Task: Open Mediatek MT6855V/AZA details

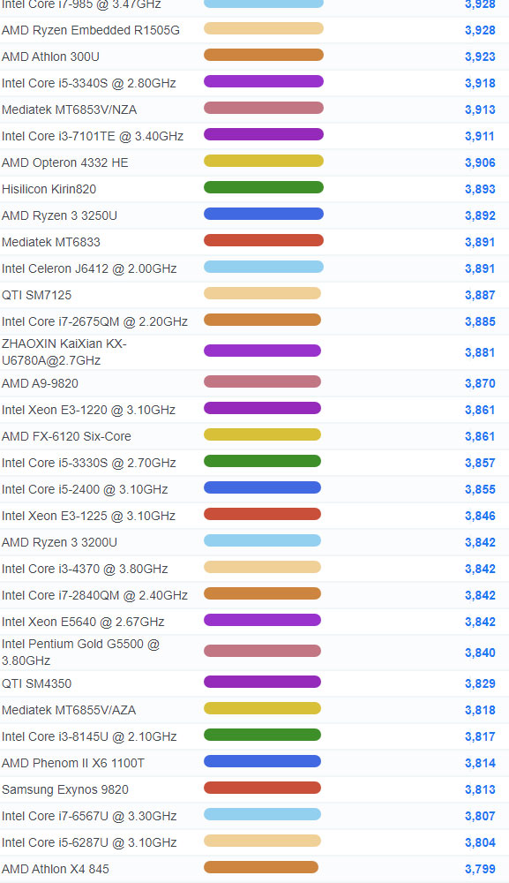Action: tap(69, 710)
